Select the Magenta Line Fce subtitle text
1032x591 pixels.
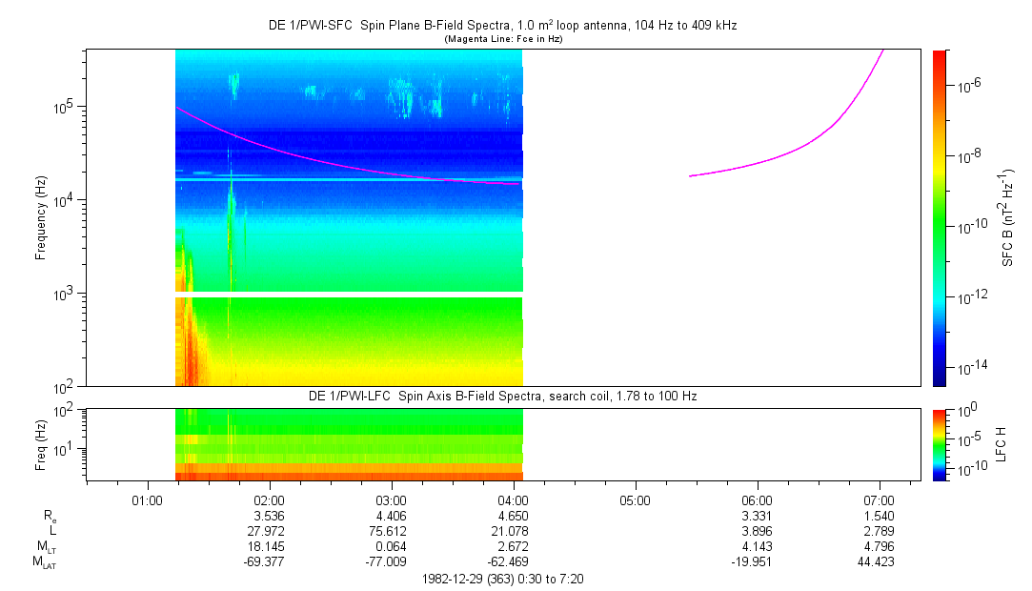(503, 38)
